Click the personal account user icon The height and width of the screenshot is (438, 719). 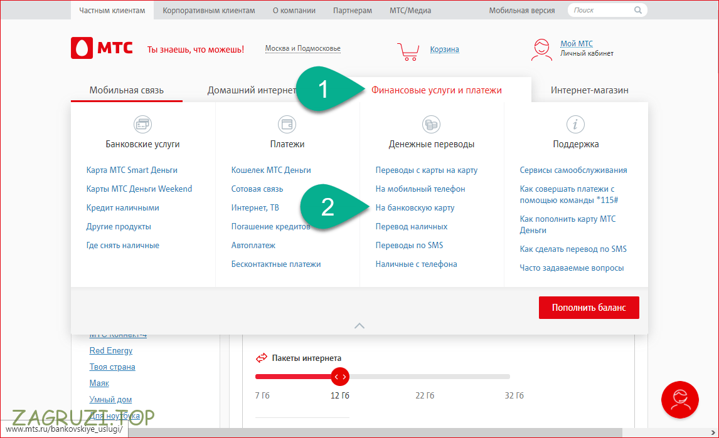point(541,50)
